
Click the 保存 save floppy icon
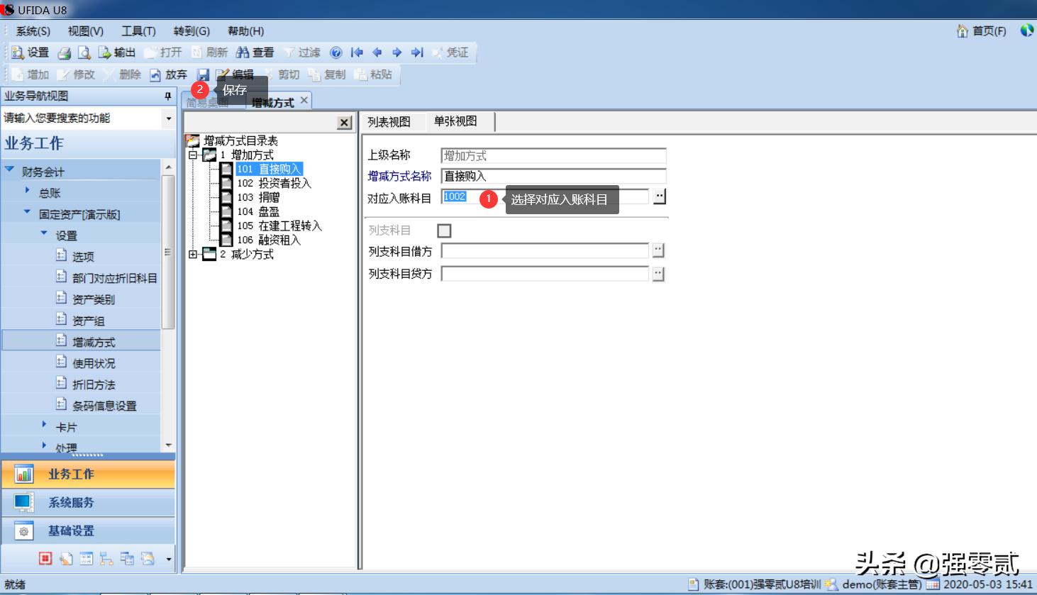pyautogui.click(x=204, y=74)
